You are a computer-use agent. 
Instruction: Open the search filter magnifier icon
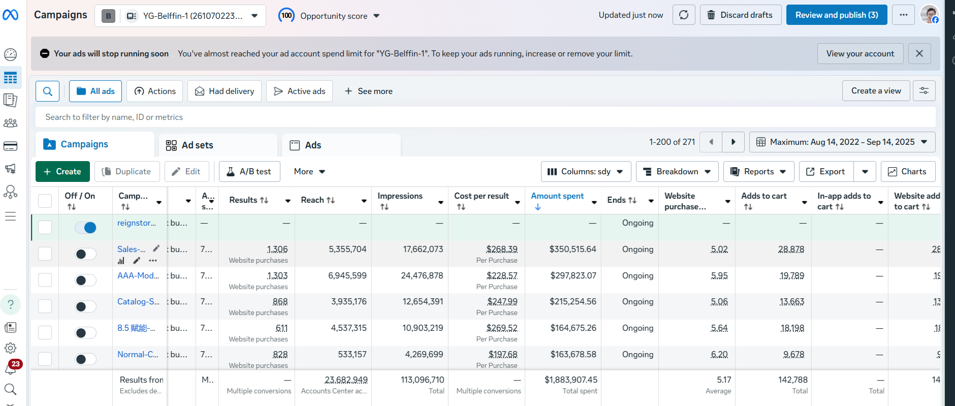pyautogui.click(x=48, y=91)
